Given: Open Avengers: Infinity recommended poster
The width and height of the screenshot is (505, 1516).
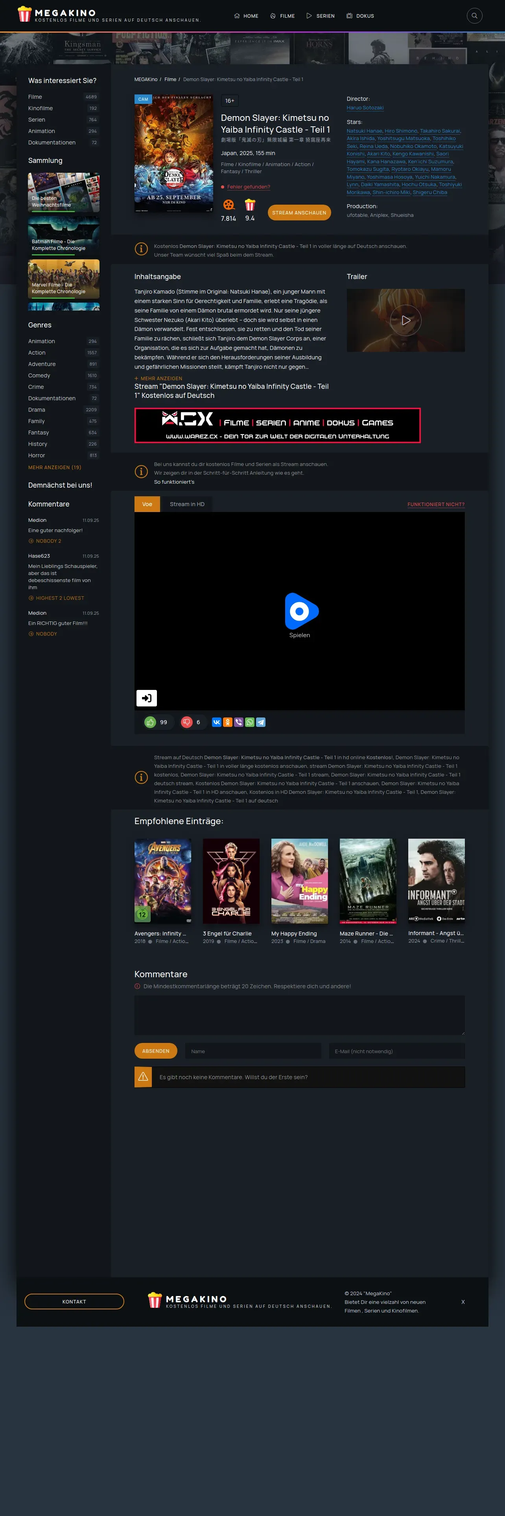Looking at the screenshot, I should pos(163,881).
